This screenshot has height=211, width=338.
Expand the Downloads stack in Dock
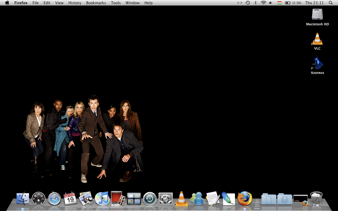[284, 199]
